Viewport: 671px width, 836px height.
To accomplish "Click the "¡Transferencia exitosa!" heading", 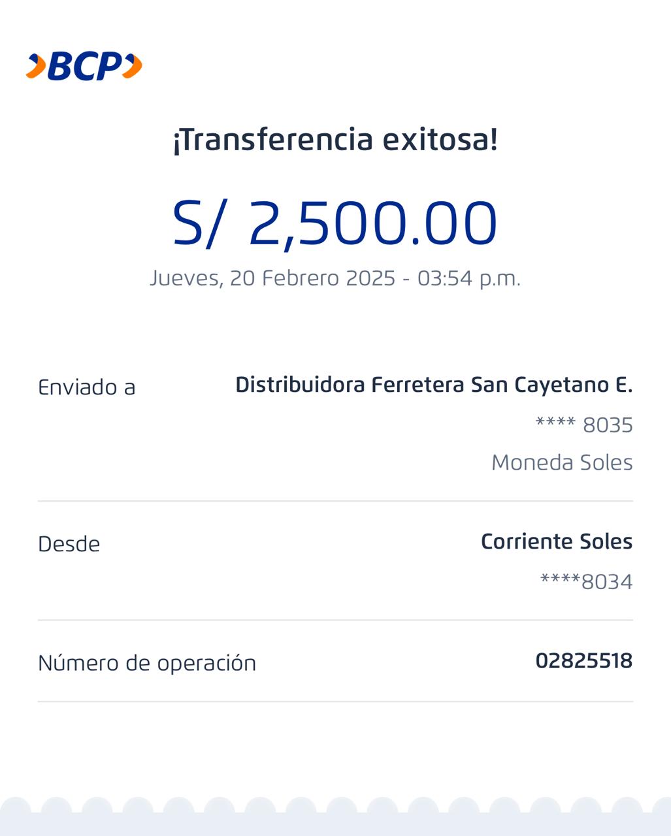I will (335, 140).
